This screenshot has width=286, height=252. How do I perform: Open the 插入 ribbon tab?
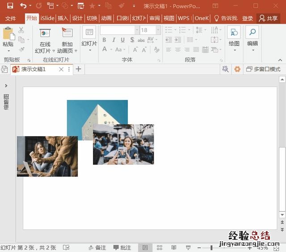[x=63, y=18]
